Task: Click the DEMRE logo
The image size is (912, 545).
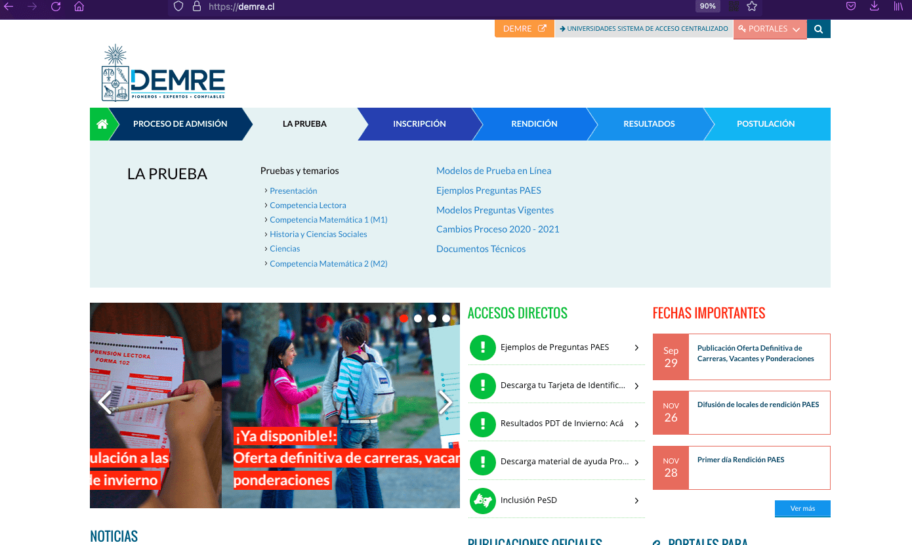Action: pos(163,73)
